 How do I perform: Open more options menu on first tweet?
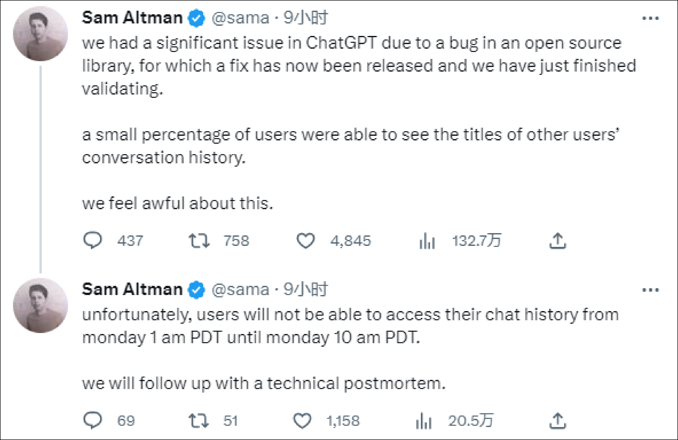tap(651, 19)
